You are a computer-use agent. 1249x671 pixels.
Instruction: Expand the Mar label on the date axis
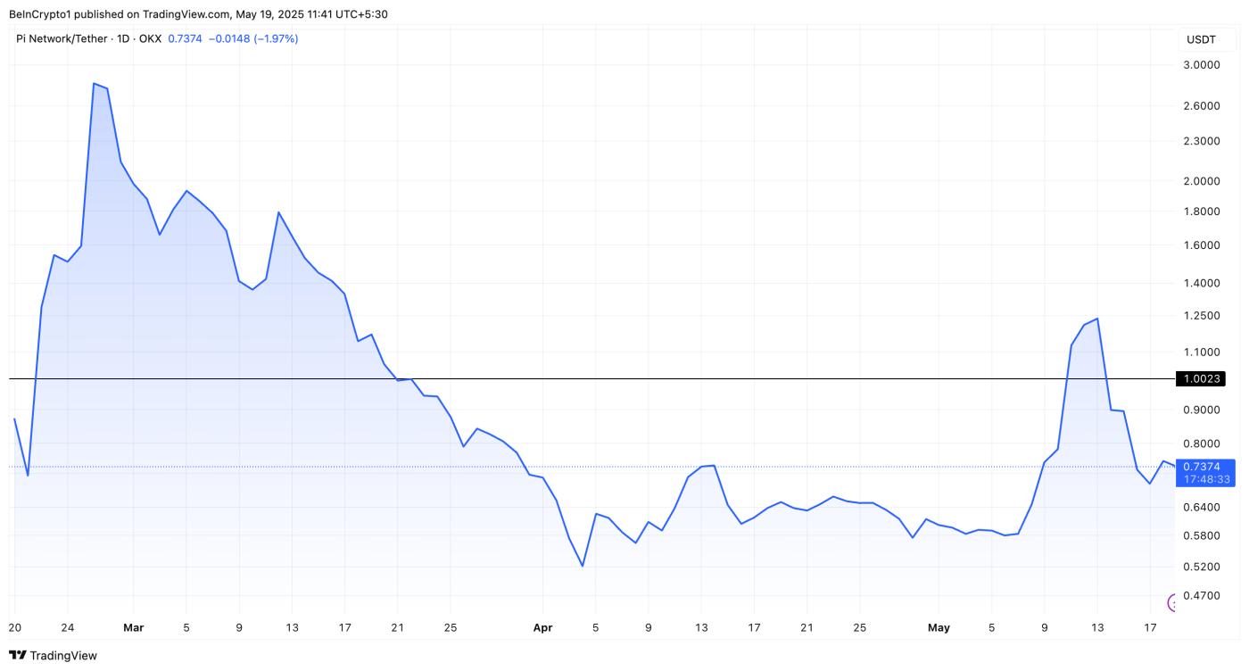pos(132,627)
